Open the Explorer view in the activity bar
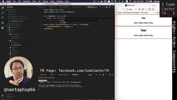This screenshot has width=177, height=100. pyautogui.click(x=2, y=8)
